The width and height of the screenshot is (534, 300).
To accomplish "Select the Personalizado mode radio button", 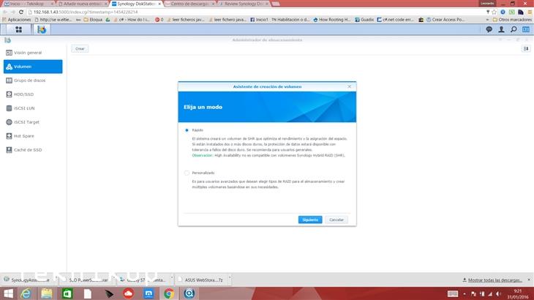I will [x=187, y=173].
